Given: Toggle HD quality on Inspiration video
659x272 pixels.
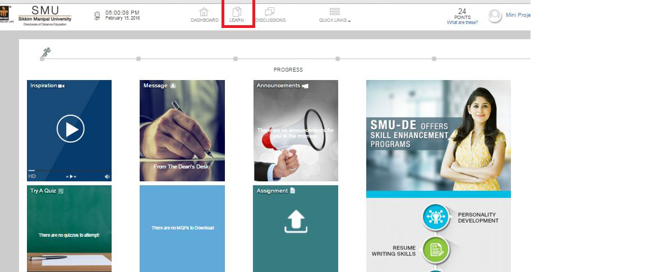Looking at the screenshot, I should pos(32,176).
